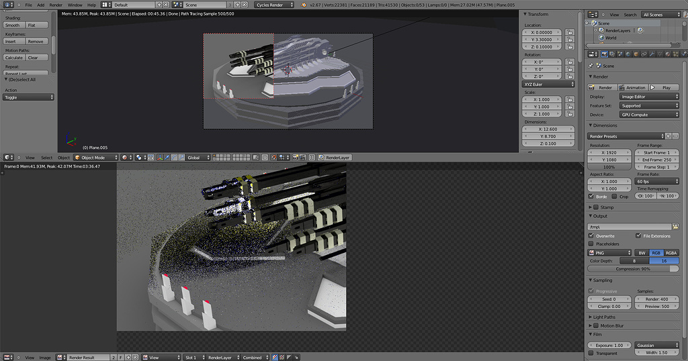Open the Cycles Render engine dropdown
688x361 pixels.
274,5
